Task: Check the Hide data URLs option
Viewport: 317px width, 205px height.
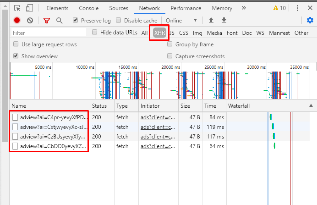Action: click(x=95, y=32)
